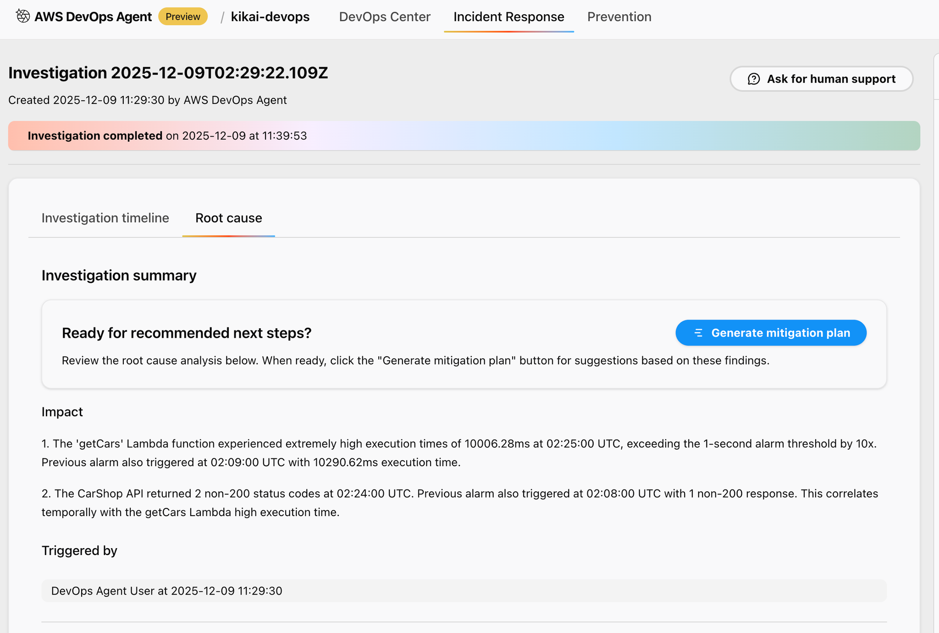This screenshot has height=633, width=939.
Task: Click the AWS DevOps Agent logo icon
Action: tap(22, 17)
